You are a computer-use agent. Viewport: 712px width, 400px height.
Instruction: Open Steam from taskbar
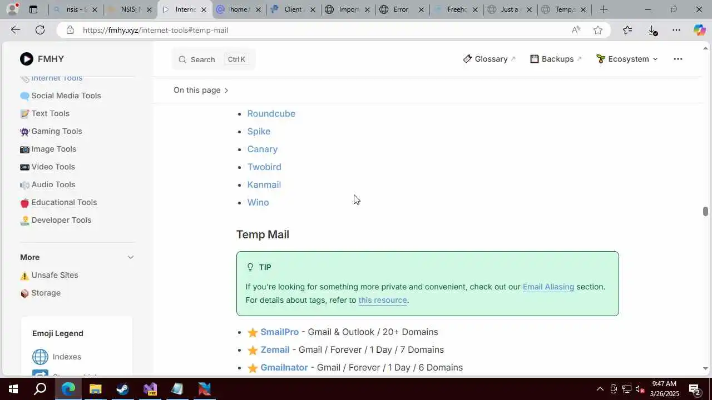(x=122, y=389)
